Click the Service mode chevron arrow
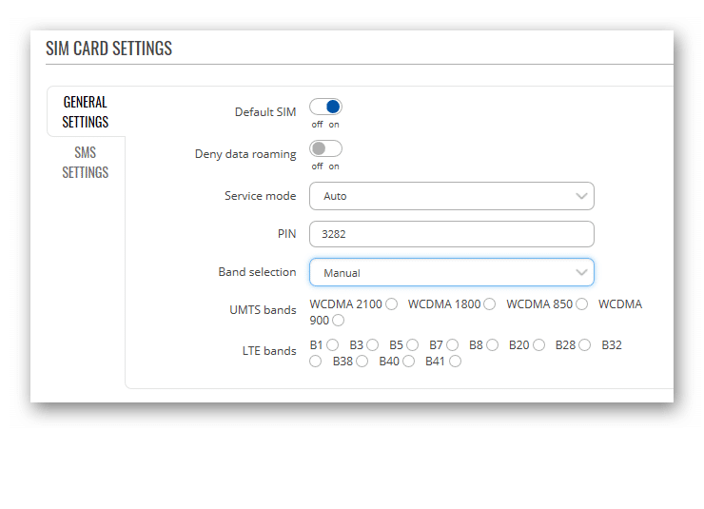Image resolution: width=704 pixels, height=509 pixels. (581, 196)
